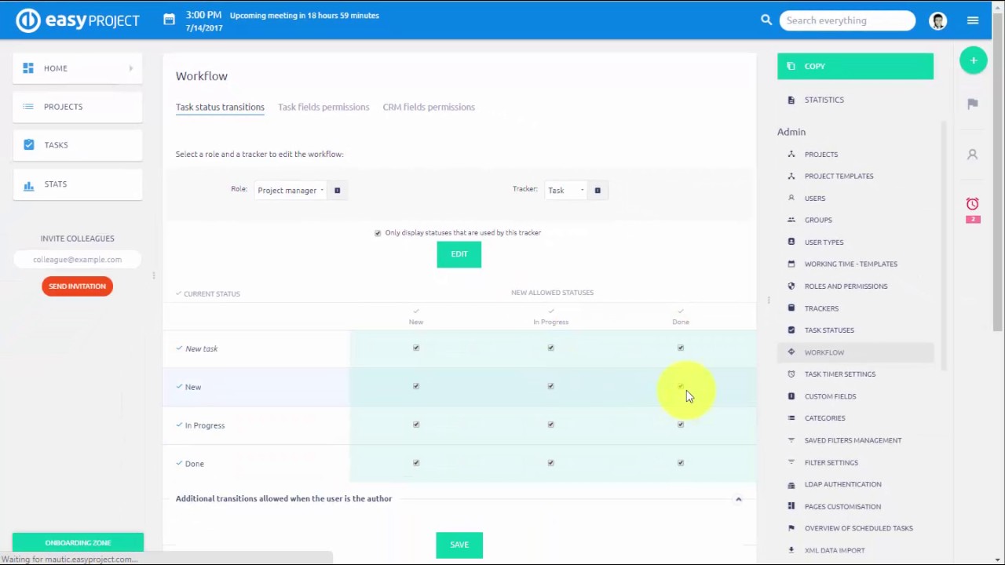This screenshot has width=1005, height=565.
Task: Click the colleague email input field
Action: point(77,260)
